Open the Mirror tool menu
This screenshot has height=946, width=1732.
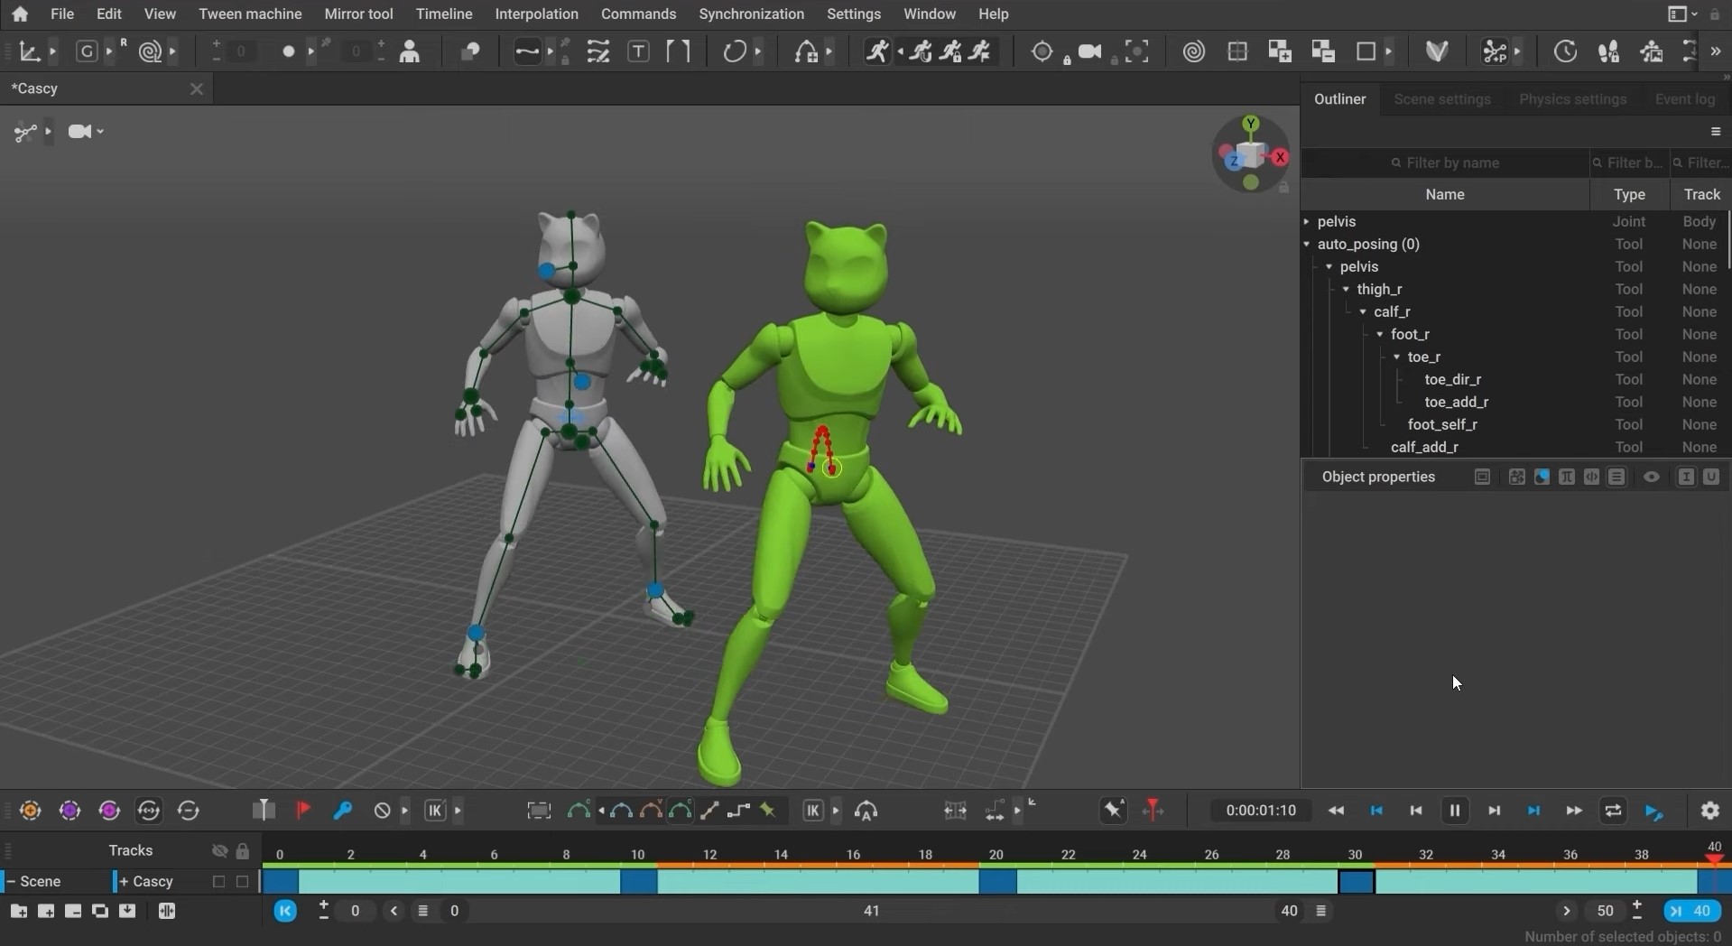point(358,14)
